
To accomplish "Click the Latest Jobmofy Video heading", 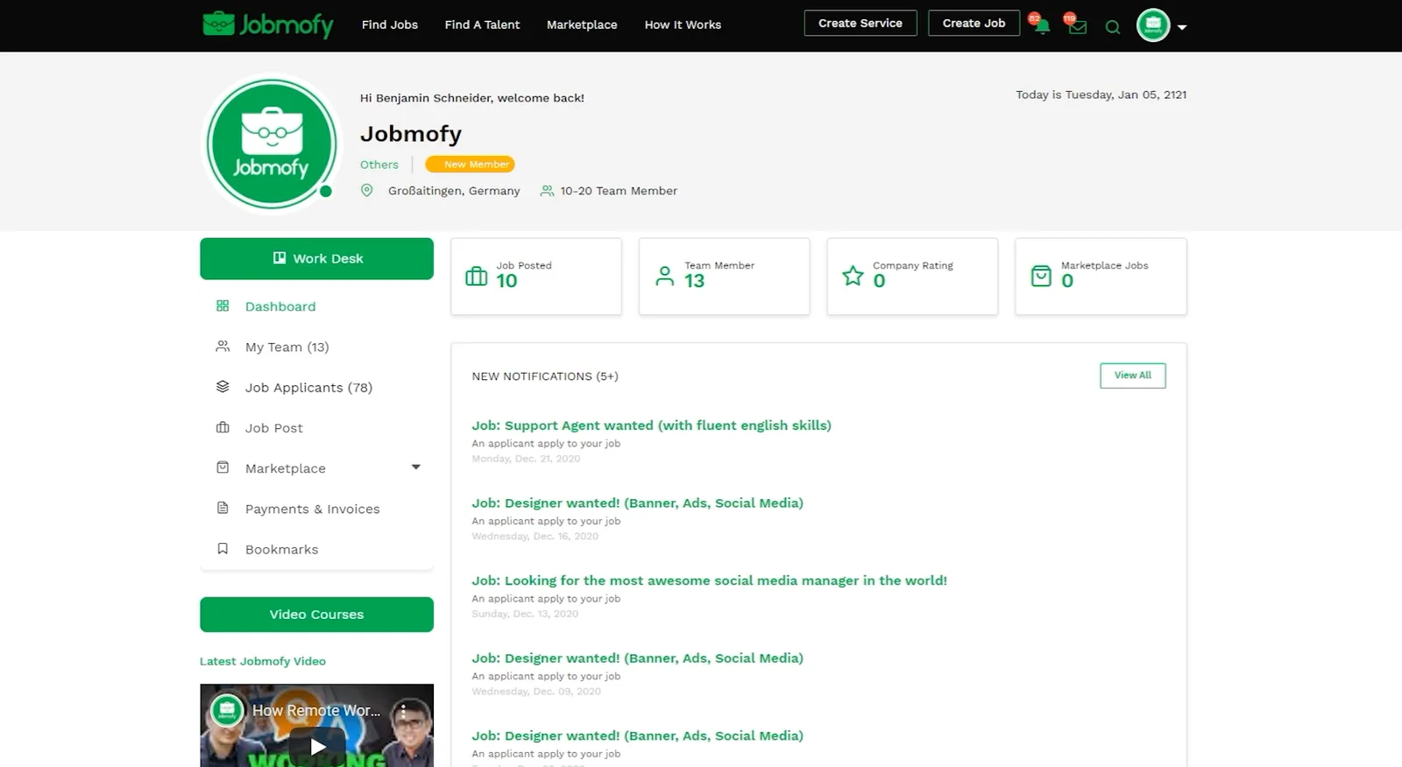I will (263, 661).
